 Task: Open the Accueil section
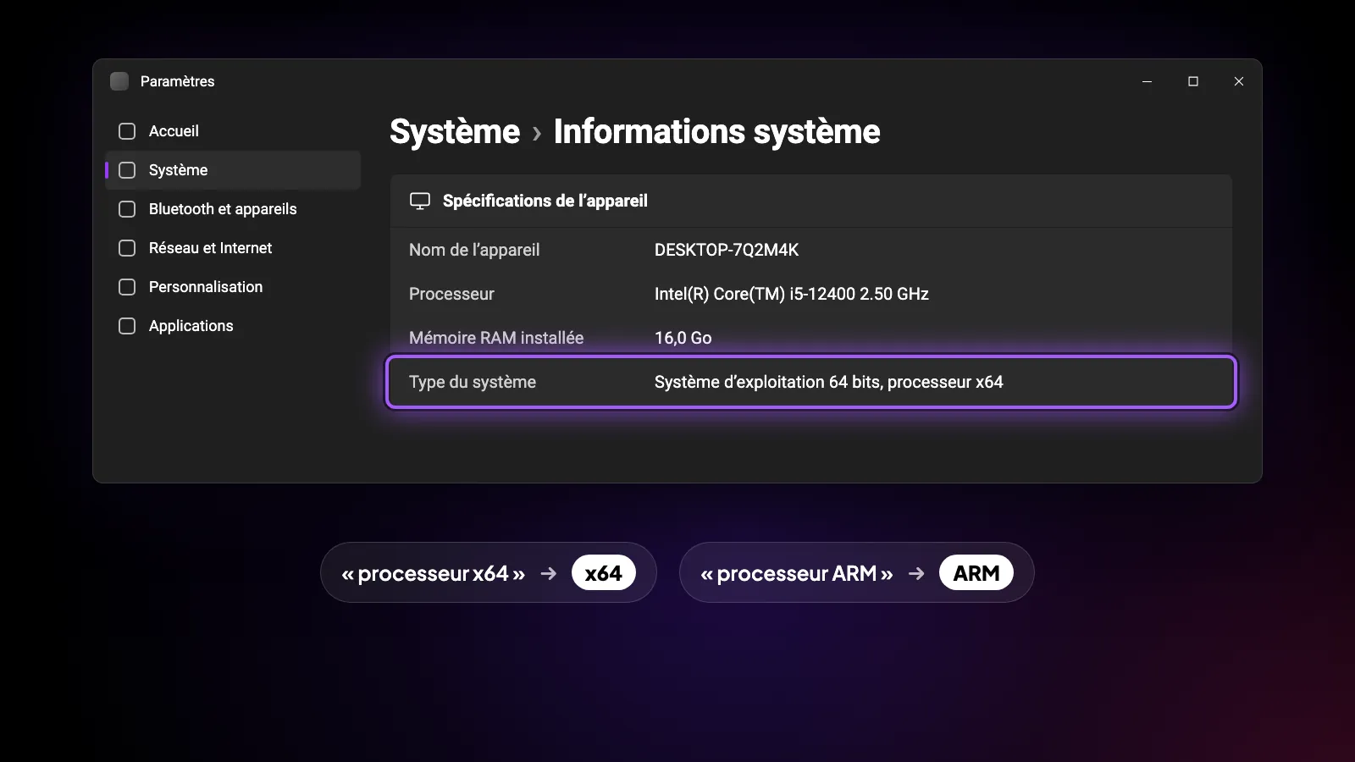233,131
